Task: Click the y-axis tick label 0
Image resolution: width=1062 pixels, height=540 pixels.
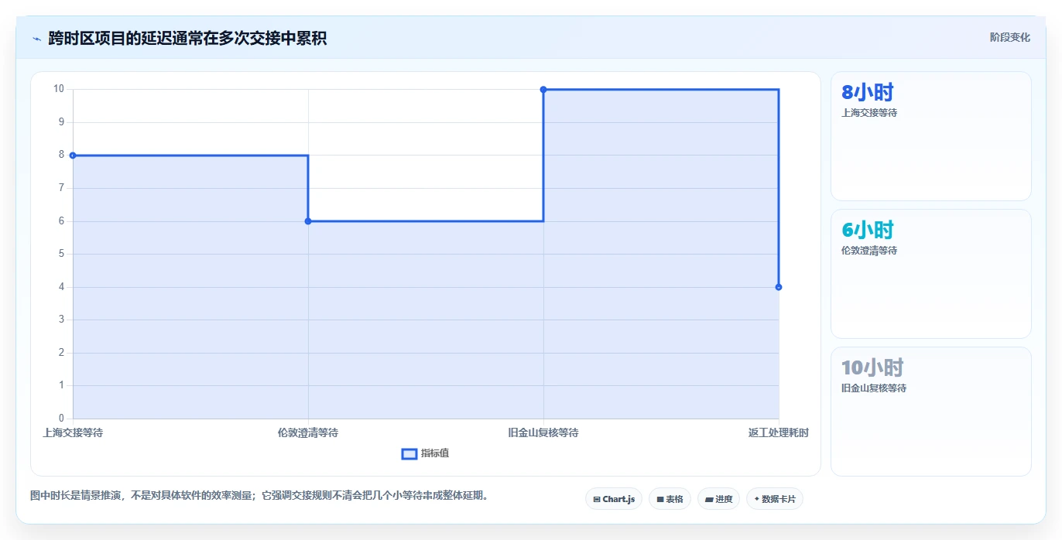Action: (x=62, y=419)
